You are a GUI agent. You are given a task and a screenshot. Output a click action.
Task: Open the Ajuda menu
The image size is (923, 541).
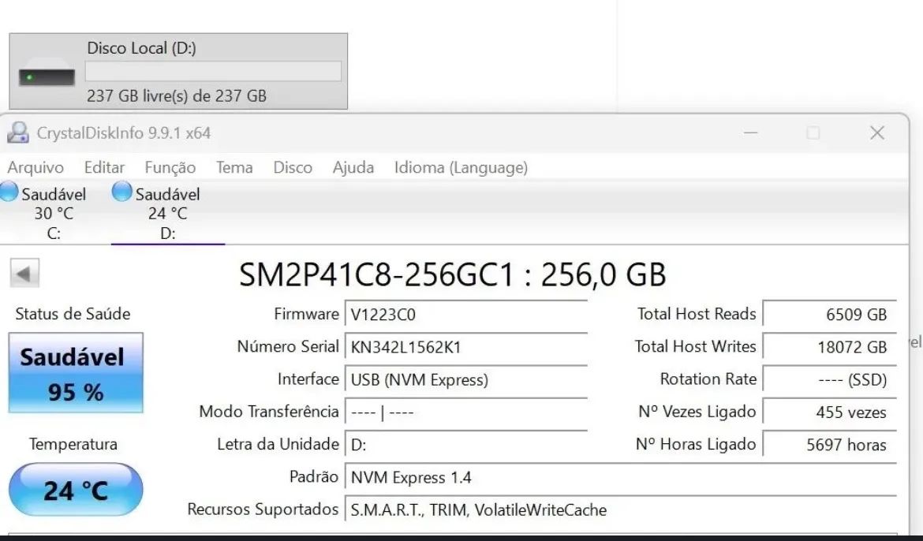click(353, 167)
